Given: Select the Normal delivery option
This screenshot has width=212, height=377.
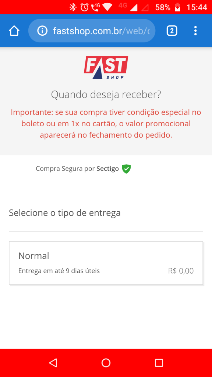Looking at the screenshot, I should (x=106, y=263).
